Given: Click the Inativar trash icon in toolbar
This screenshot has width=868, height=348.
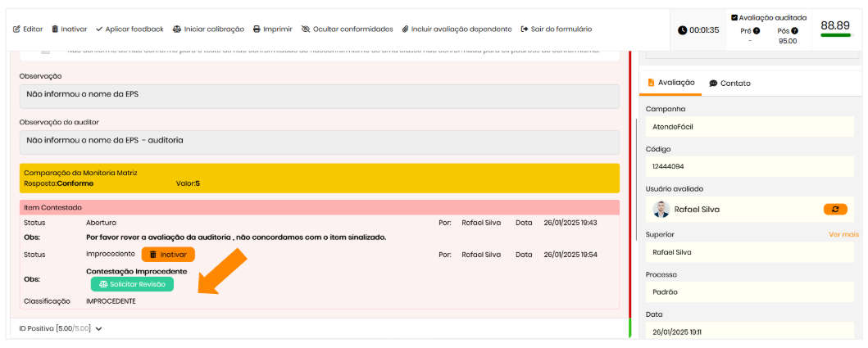Looking at the screenshot, I should (55, 29).
